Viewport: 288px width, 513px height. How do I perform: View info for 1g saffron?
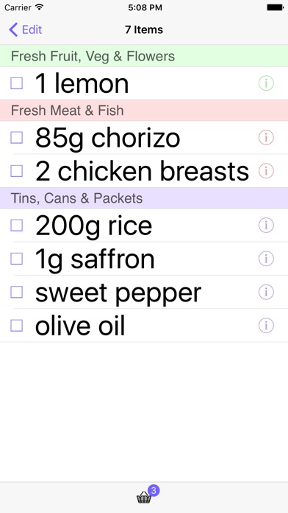point(266,259)
